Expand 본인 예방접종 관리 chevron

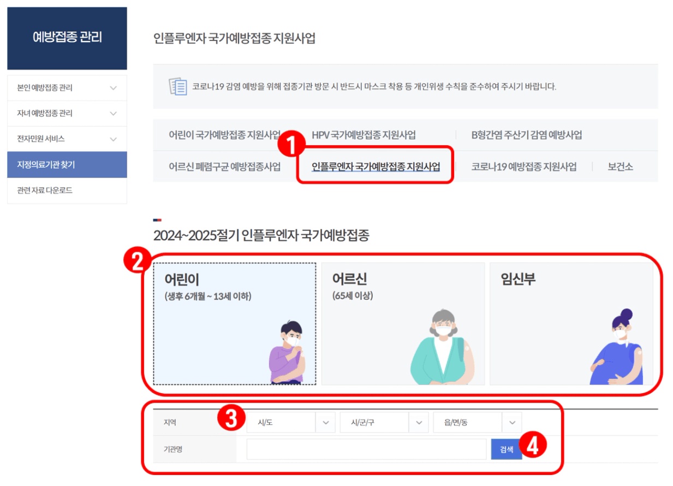pyautogui.click(x=114, y=88)
